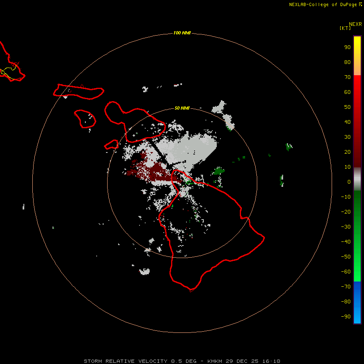Viewport: 364px width, 364px height.
Task: Click the NEXR label above the scale
Action: point(356,24)
